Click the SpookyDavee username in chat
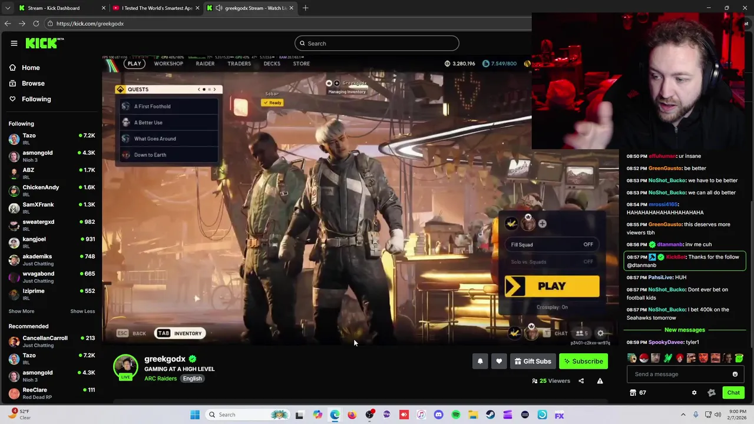 tap(666, 342)
